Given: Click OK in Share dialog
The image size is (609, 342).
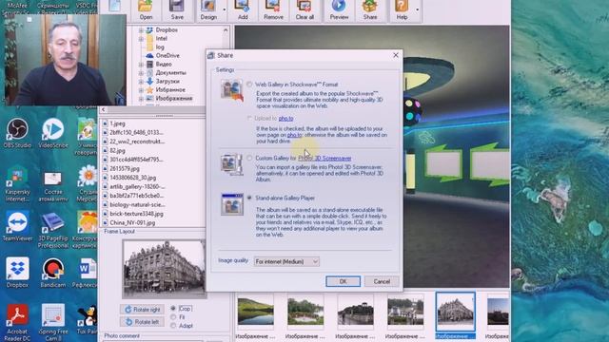Looking at the screenshot, I should click(x=343, y=281).
